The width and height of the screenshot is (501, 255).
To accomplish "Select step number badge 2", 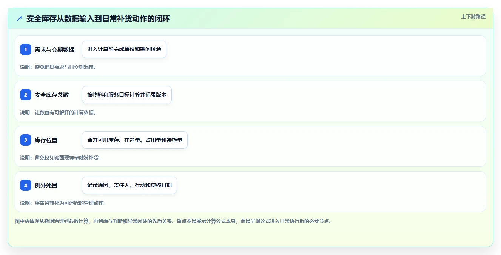I will (26, 95).
